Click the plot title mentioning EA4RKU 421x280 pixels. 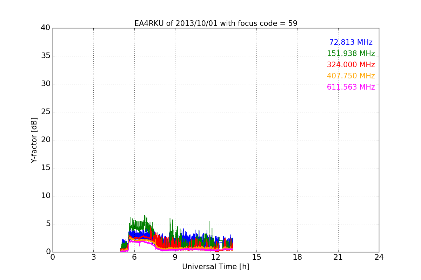pyautogui.click(x=216, y=23)
